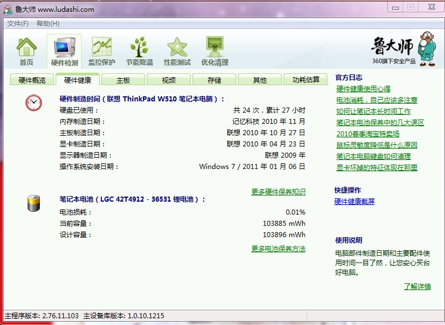This screenshot has height=325, width=445.
Task: Click the 硬件健康截屏 screenshot link
Action: click(x=354, y=202)
